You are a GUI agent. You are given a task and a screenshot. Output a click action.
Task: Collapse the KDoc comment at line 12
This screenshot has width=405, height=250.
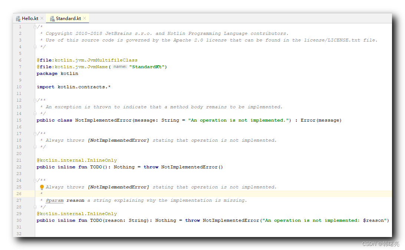pyautogui.click(x=35, y=100)
